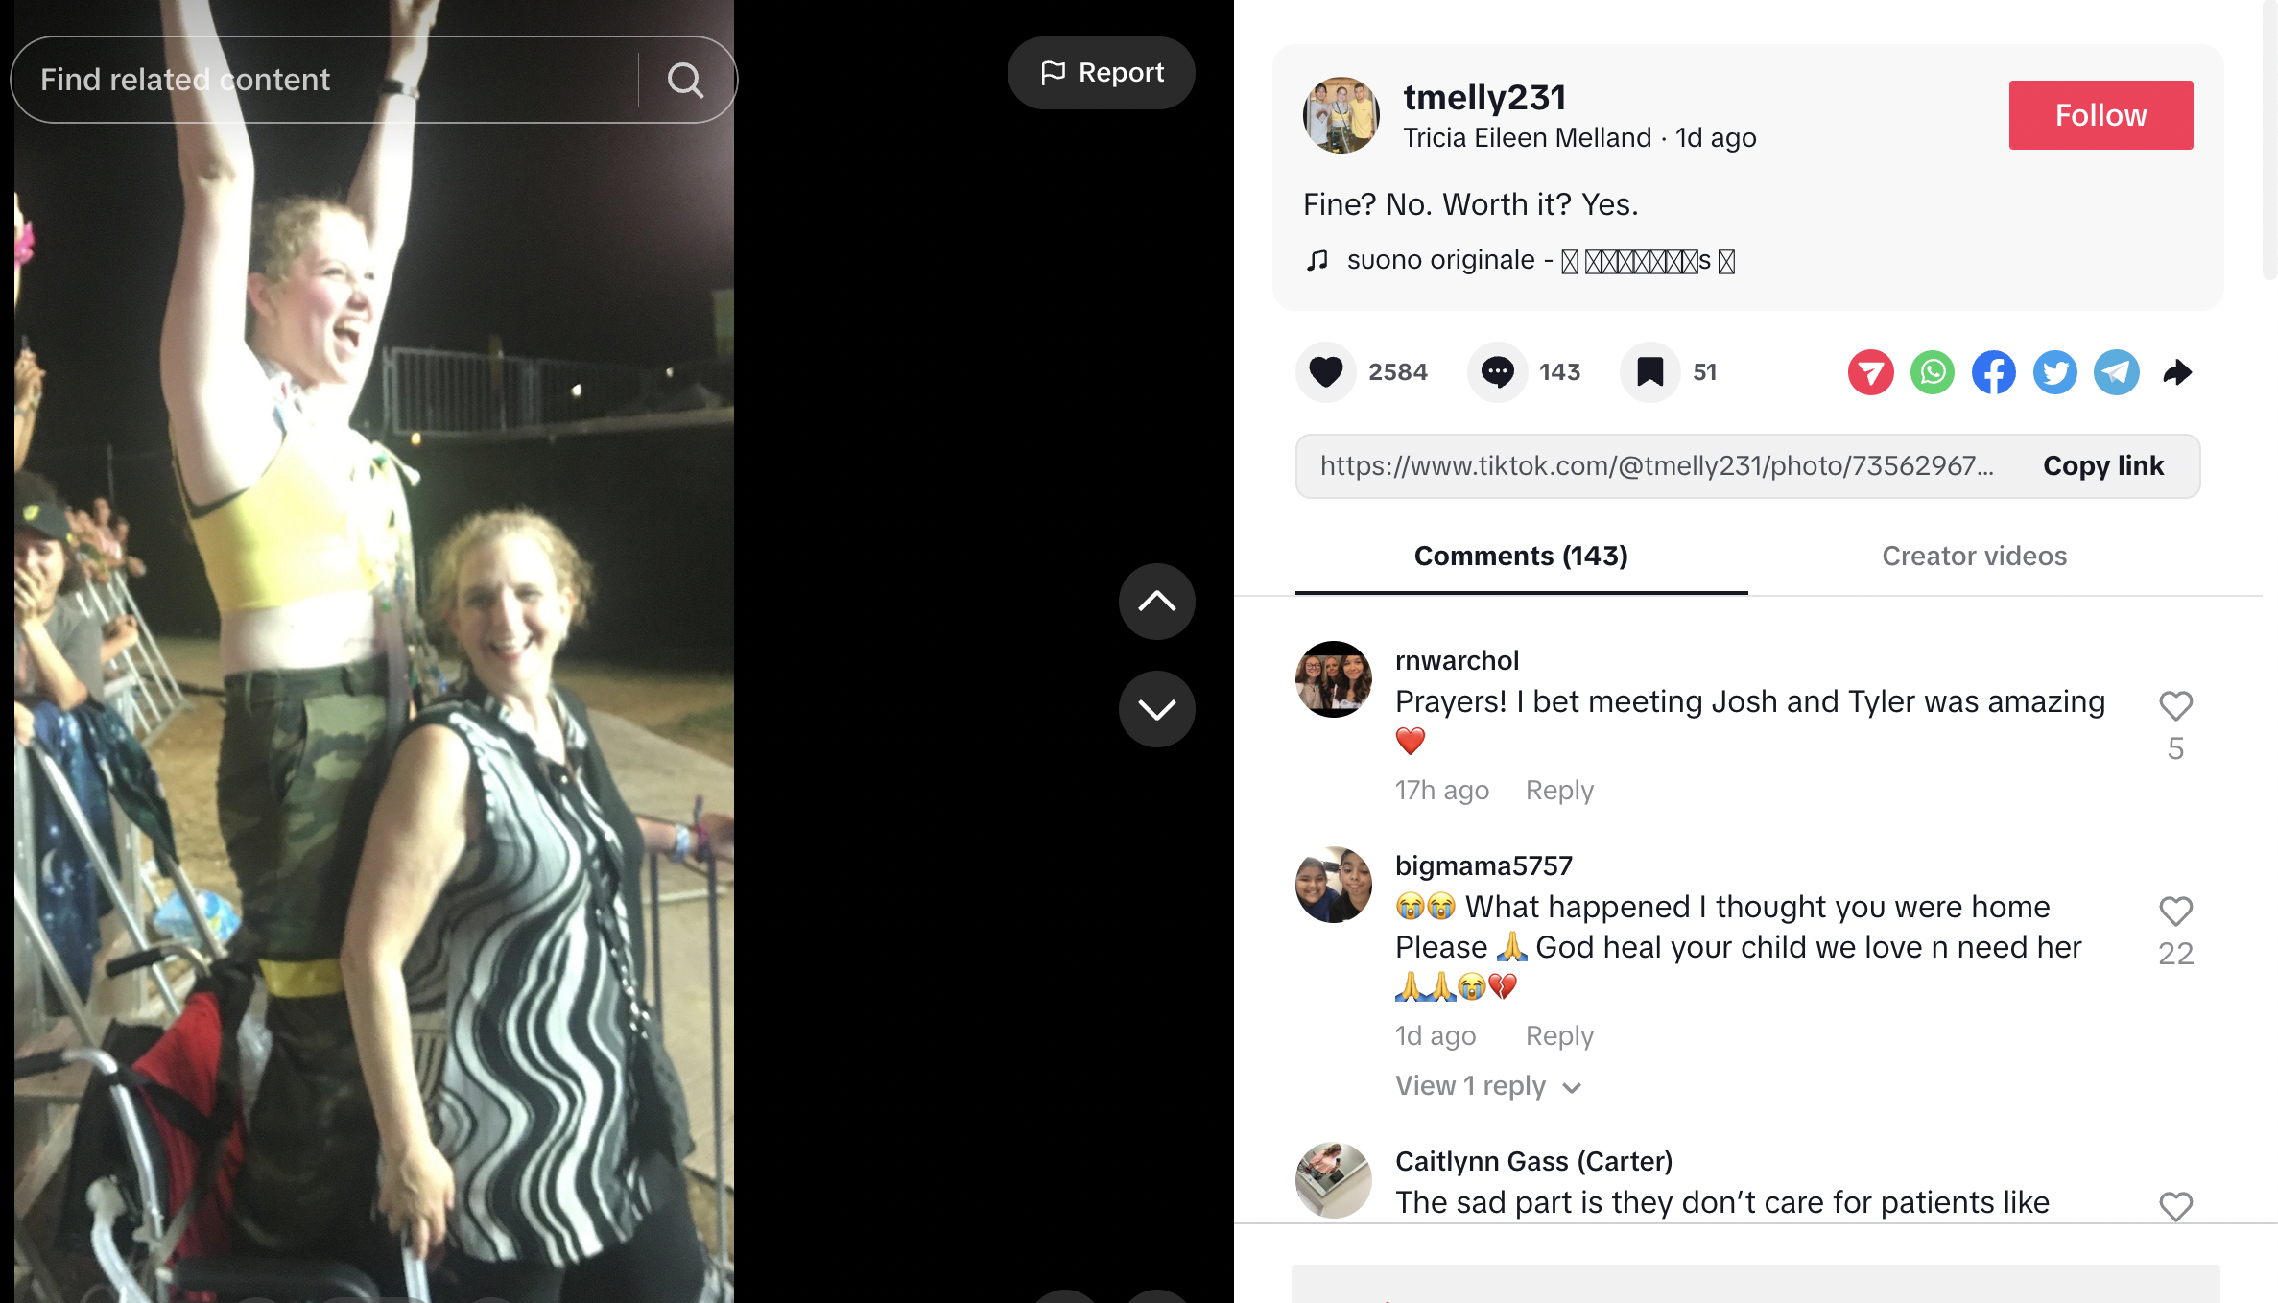This screenshot has width=2278, height=1303.
Task: Like the post with the heart icon
Action: [1326, 372]
